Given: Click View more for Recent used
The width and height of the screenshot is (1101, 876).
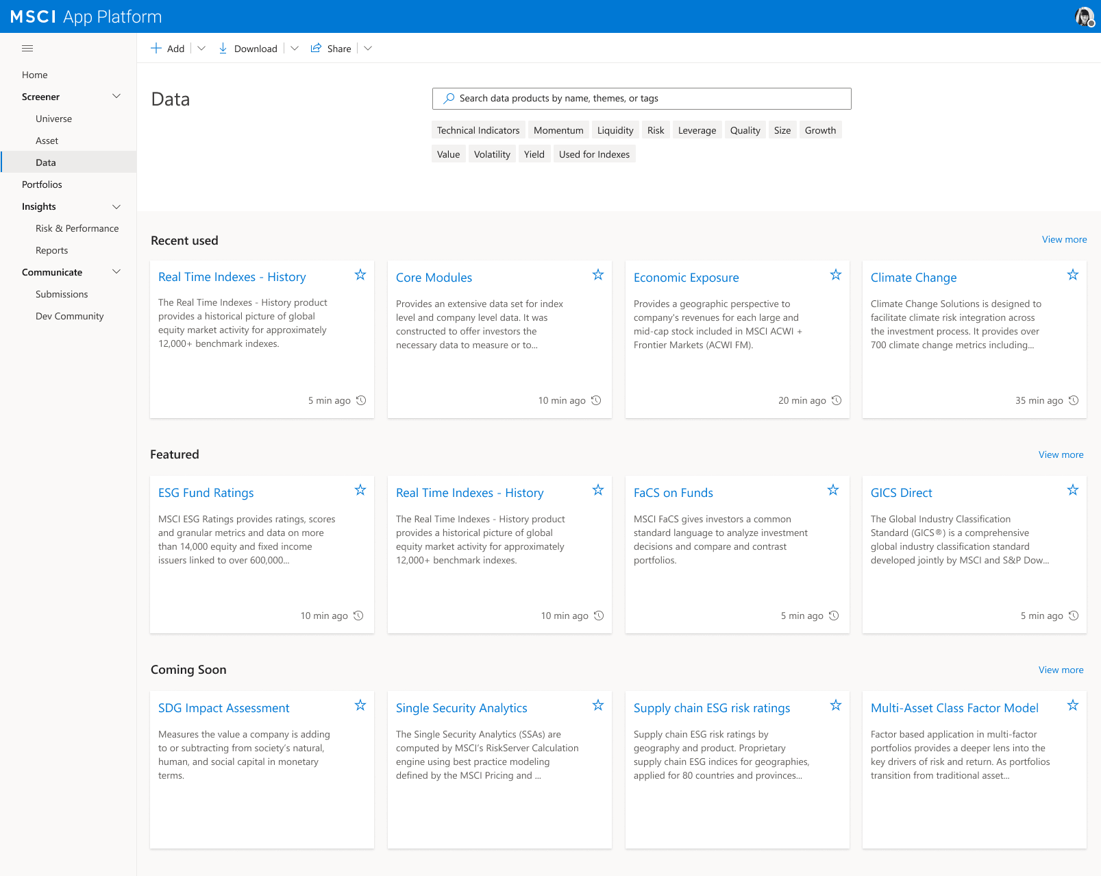Looking at the screenshot, I should click(1064, 239).
